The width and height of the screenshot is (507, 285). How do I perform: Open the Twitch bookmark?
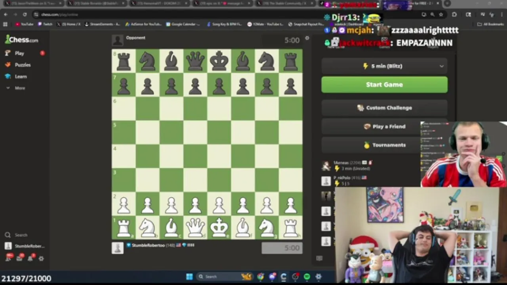pos(45,24)
